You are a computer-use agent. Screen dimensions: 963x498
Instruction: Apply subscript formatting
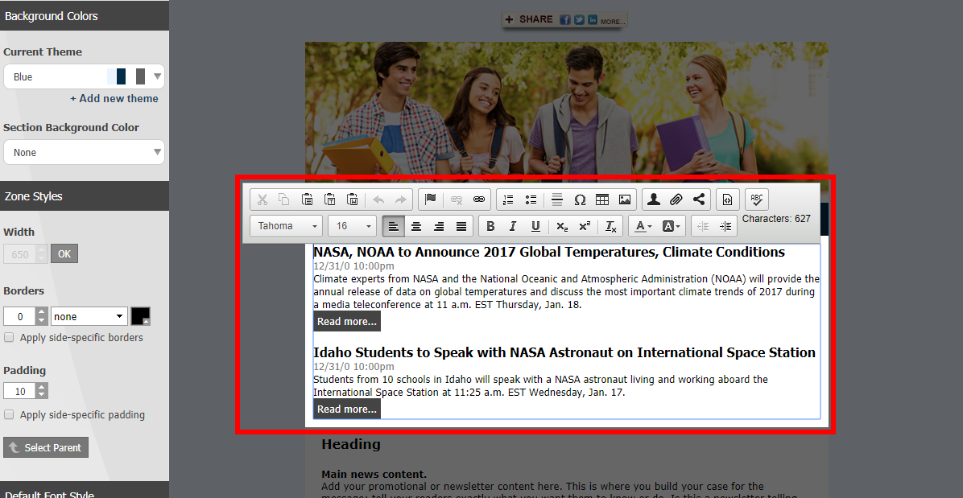point(562,226)
